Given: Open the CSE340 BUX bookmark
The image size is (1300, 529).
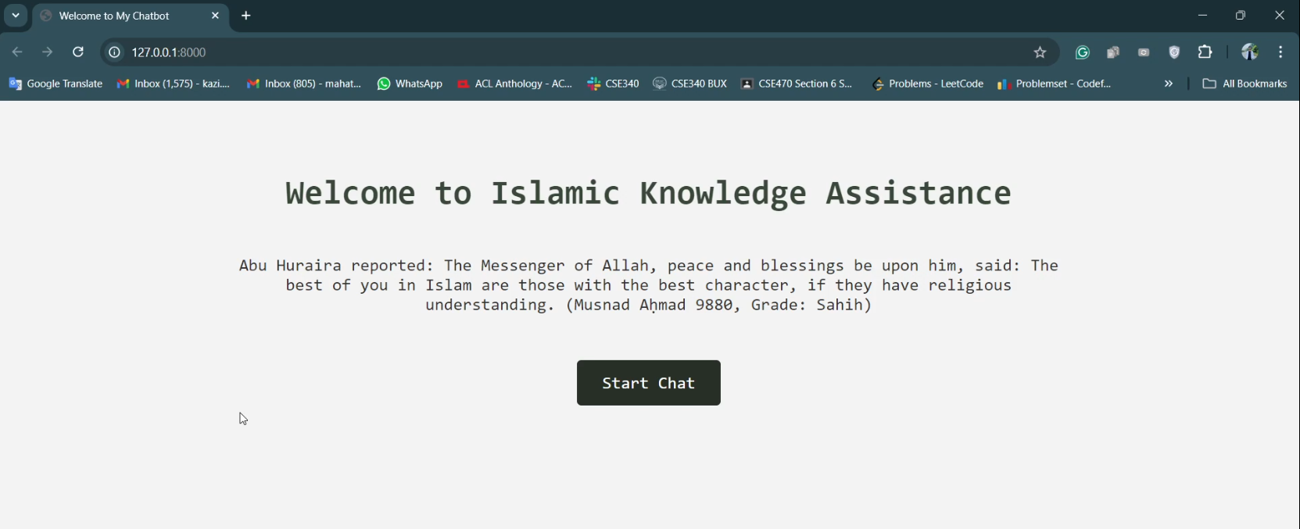Looking at the screenshot, I should (690, 84).
